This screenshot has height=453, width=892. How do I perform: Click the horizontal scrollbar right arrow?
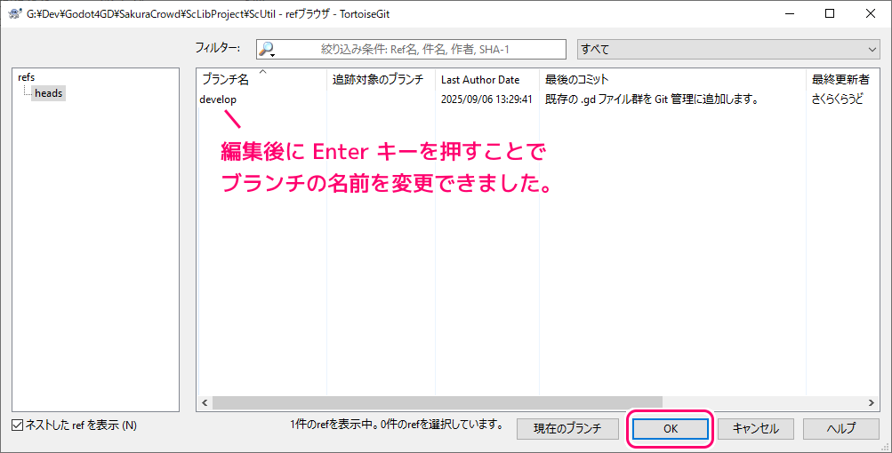871,402
